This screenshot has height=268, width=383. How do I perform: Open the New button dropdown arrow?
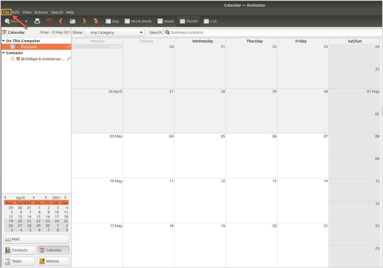coord(26,21)
